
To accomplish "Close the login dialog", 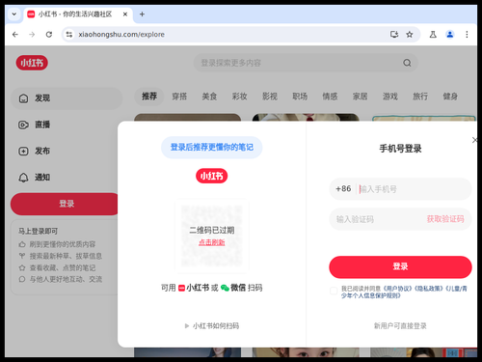I will (x=474, y=140).
